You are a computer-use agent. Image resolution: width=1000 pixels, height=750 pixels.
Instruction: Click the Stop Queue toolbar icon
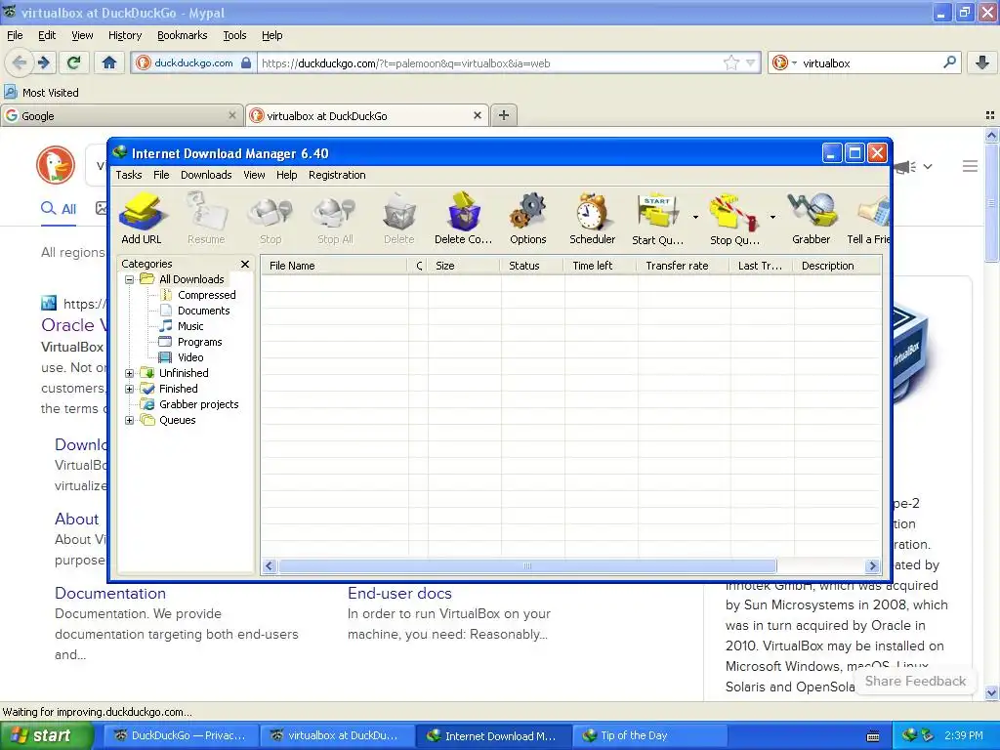[734, 218]
